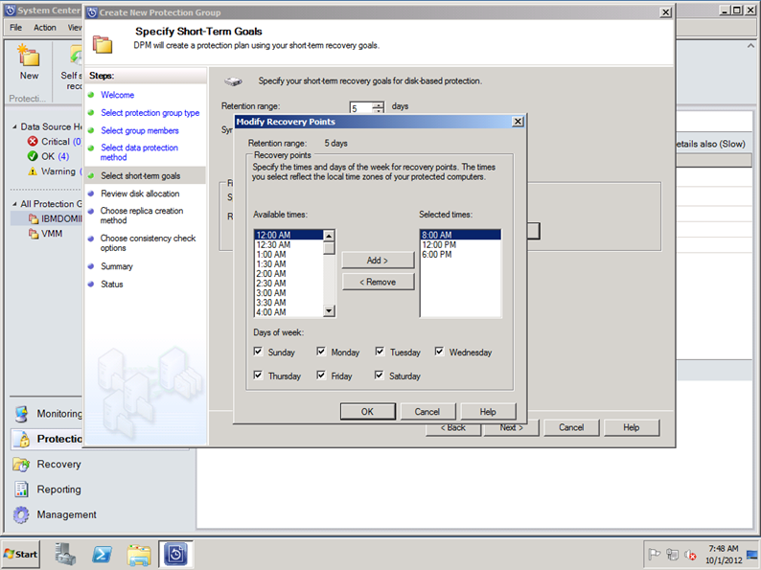Click the Available times scroll up arrow
761x570 pixels.
click(329, 236)
